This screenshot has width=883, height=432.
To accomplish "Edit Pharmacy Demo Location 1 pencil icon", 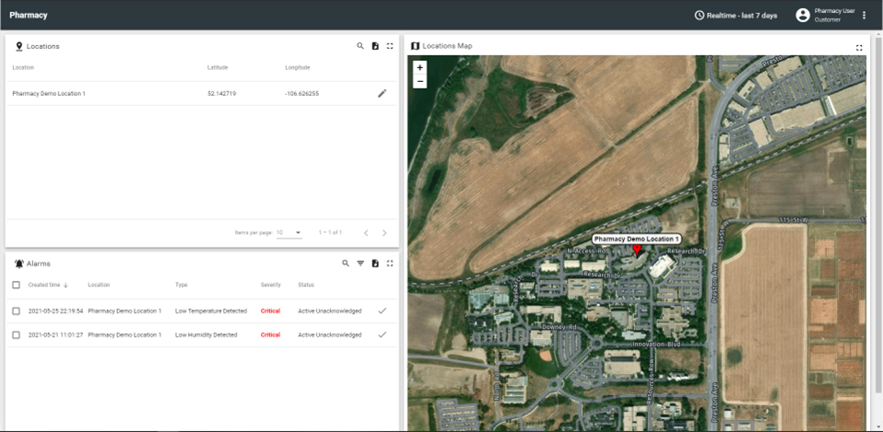I will tap(383, 93).
